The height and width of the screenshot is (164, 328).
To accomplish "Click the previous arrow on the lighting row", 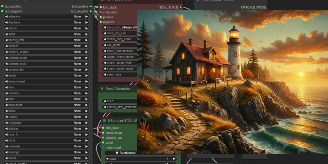I will coord(6,129).
